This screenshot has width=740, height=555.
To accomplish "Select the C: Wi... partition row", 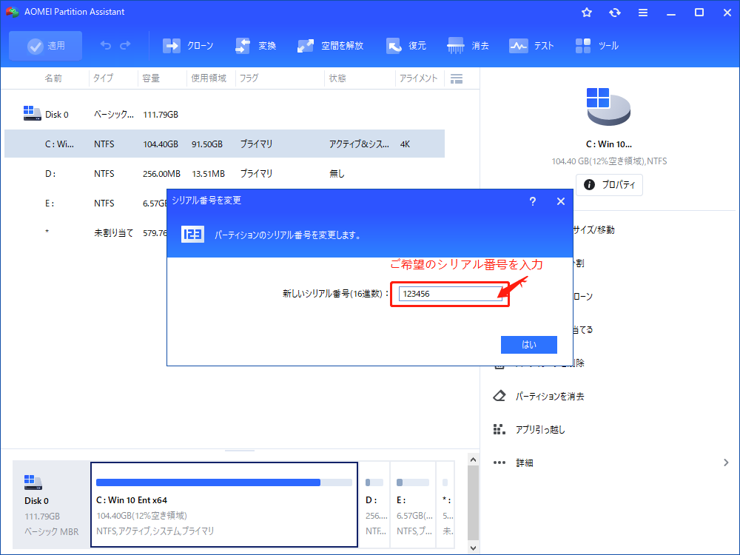I will pyautogui.click(x=225, y=144).
